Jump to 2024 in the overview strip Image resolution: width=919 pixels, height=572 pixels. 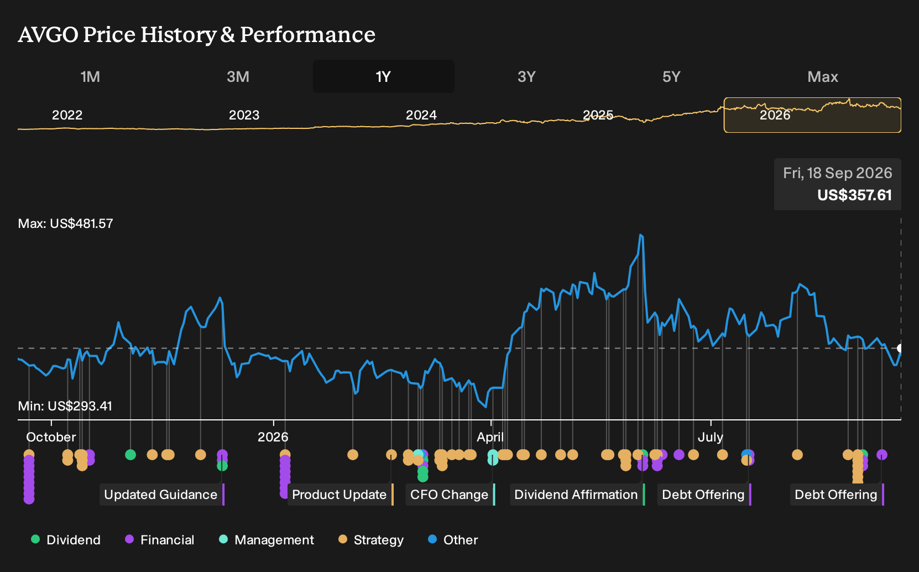[421, 115]
